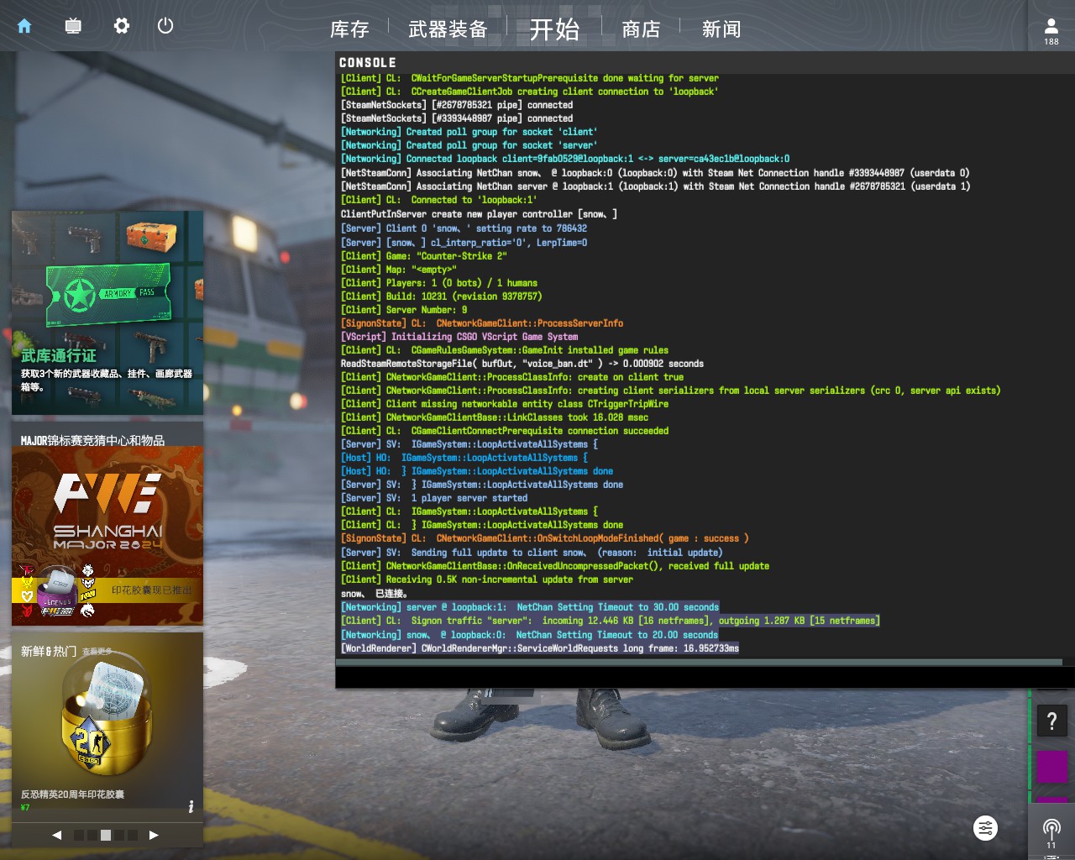Click the console horizontal scrollbar
Image resolution: width=1075 pixels, height=860 pixels.
click(699, 662)
